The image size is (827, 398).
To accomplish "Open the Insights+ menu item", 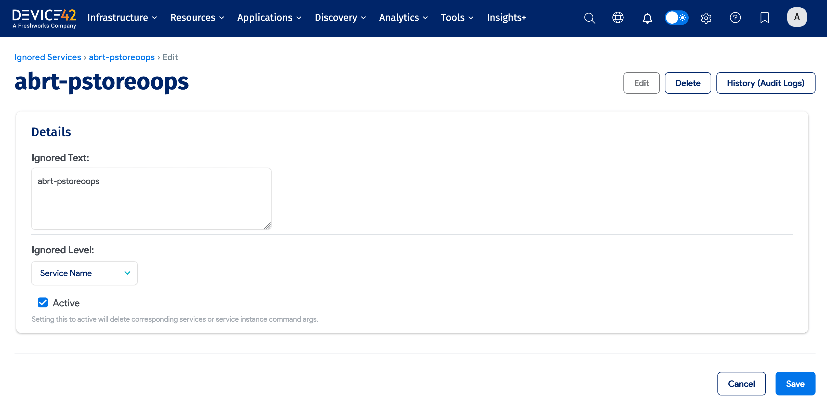I will pos(506,18).
